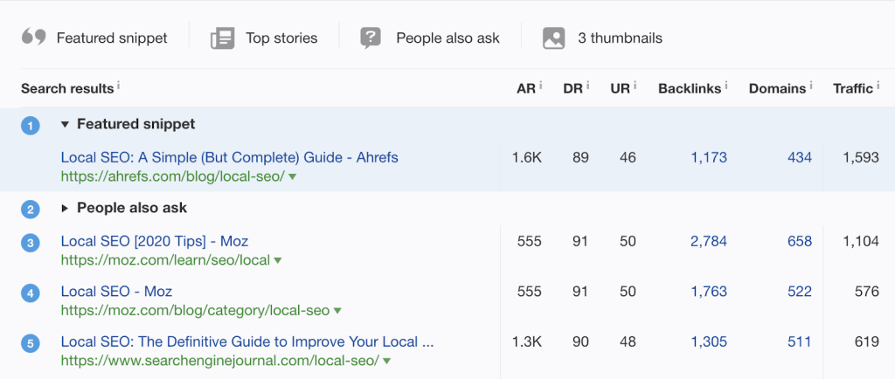895x379 pixels.
Task: Sort by the UR column header
Action: point(620,88)
